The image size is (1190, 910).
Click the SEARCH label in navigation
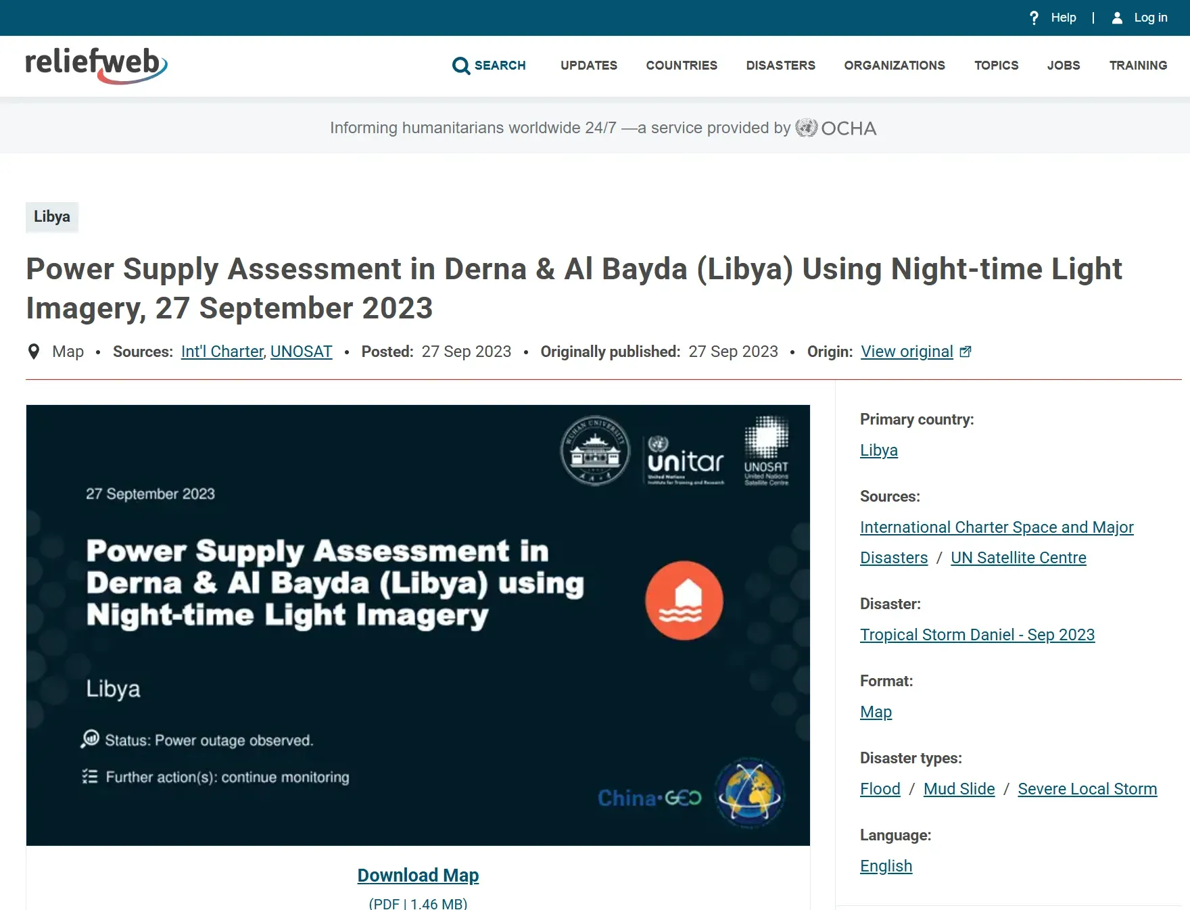point(500,66)
